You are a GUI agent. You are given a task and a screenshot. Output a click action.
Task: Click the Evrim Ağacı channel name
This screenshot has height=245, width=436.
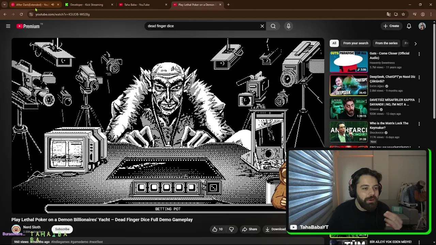point(377,86)
